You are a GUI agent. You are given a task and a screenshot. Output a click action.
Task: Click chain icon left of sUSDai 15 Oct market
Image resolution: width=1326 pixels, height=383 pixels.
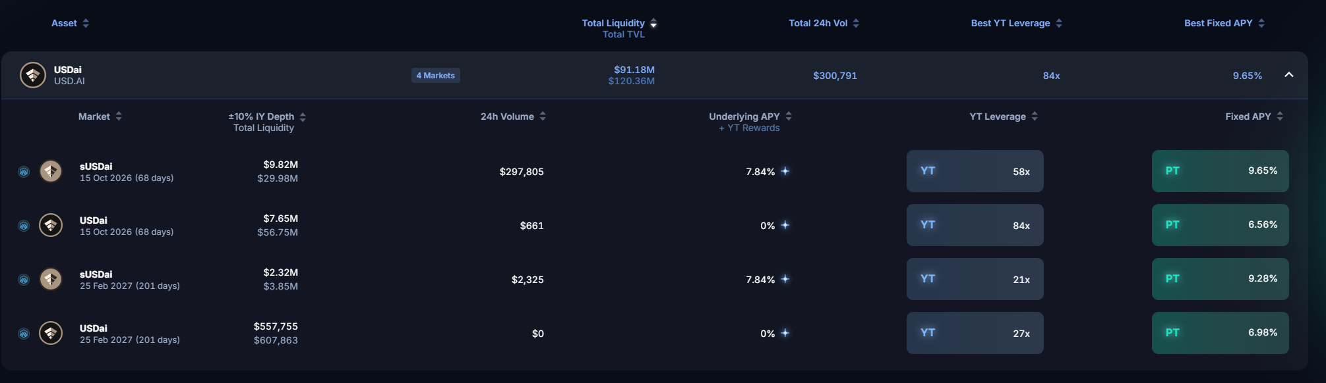[x=24, y=172]
